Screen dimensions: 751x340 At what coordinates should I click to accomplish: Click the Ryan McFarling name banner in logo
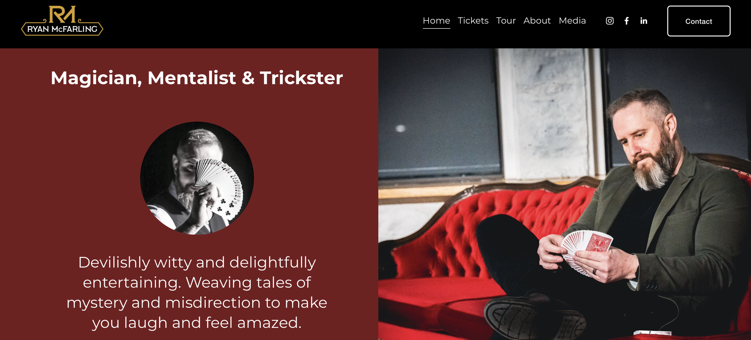pos(62,29)
